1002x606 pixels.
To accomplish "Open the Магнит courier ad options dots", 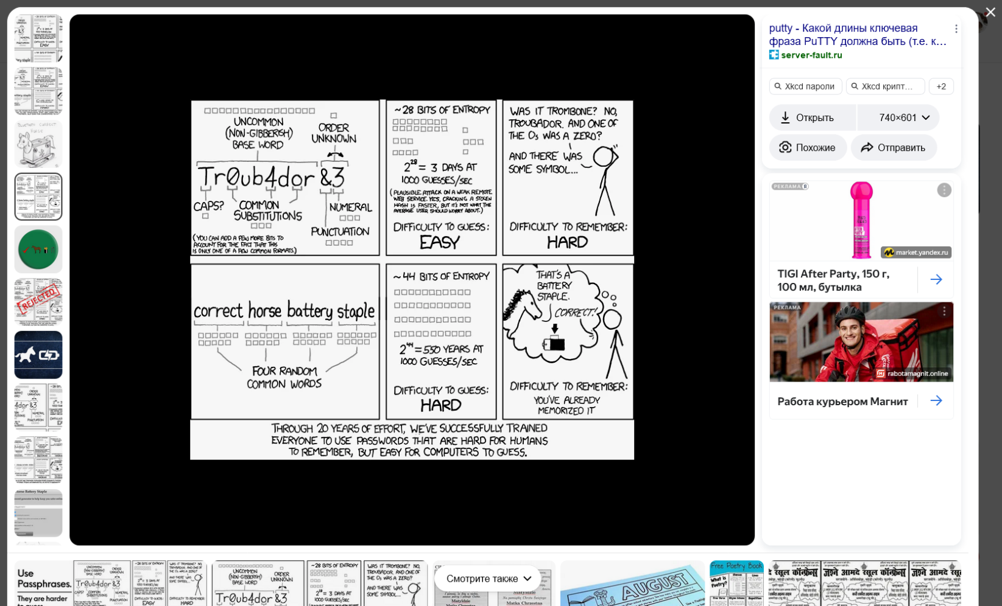I will point(944,311).
